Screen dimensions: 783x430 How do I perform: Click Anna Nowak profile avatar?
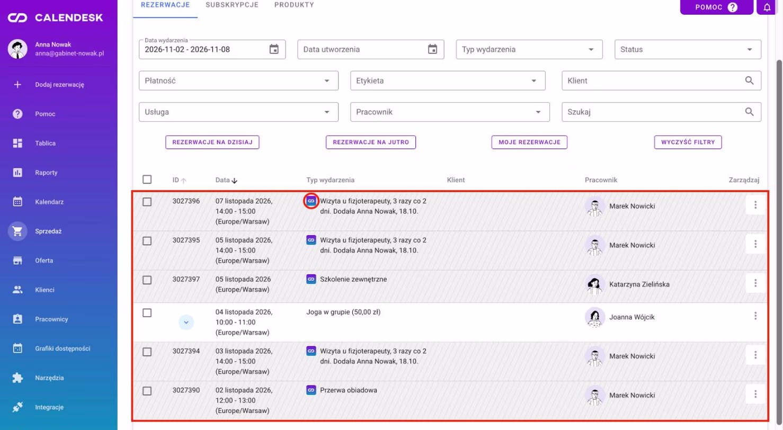point(17,49)
